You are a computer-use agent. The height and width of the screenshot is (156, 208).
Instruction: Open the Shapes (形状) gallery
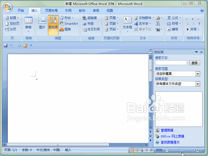(x=67, y=18)
